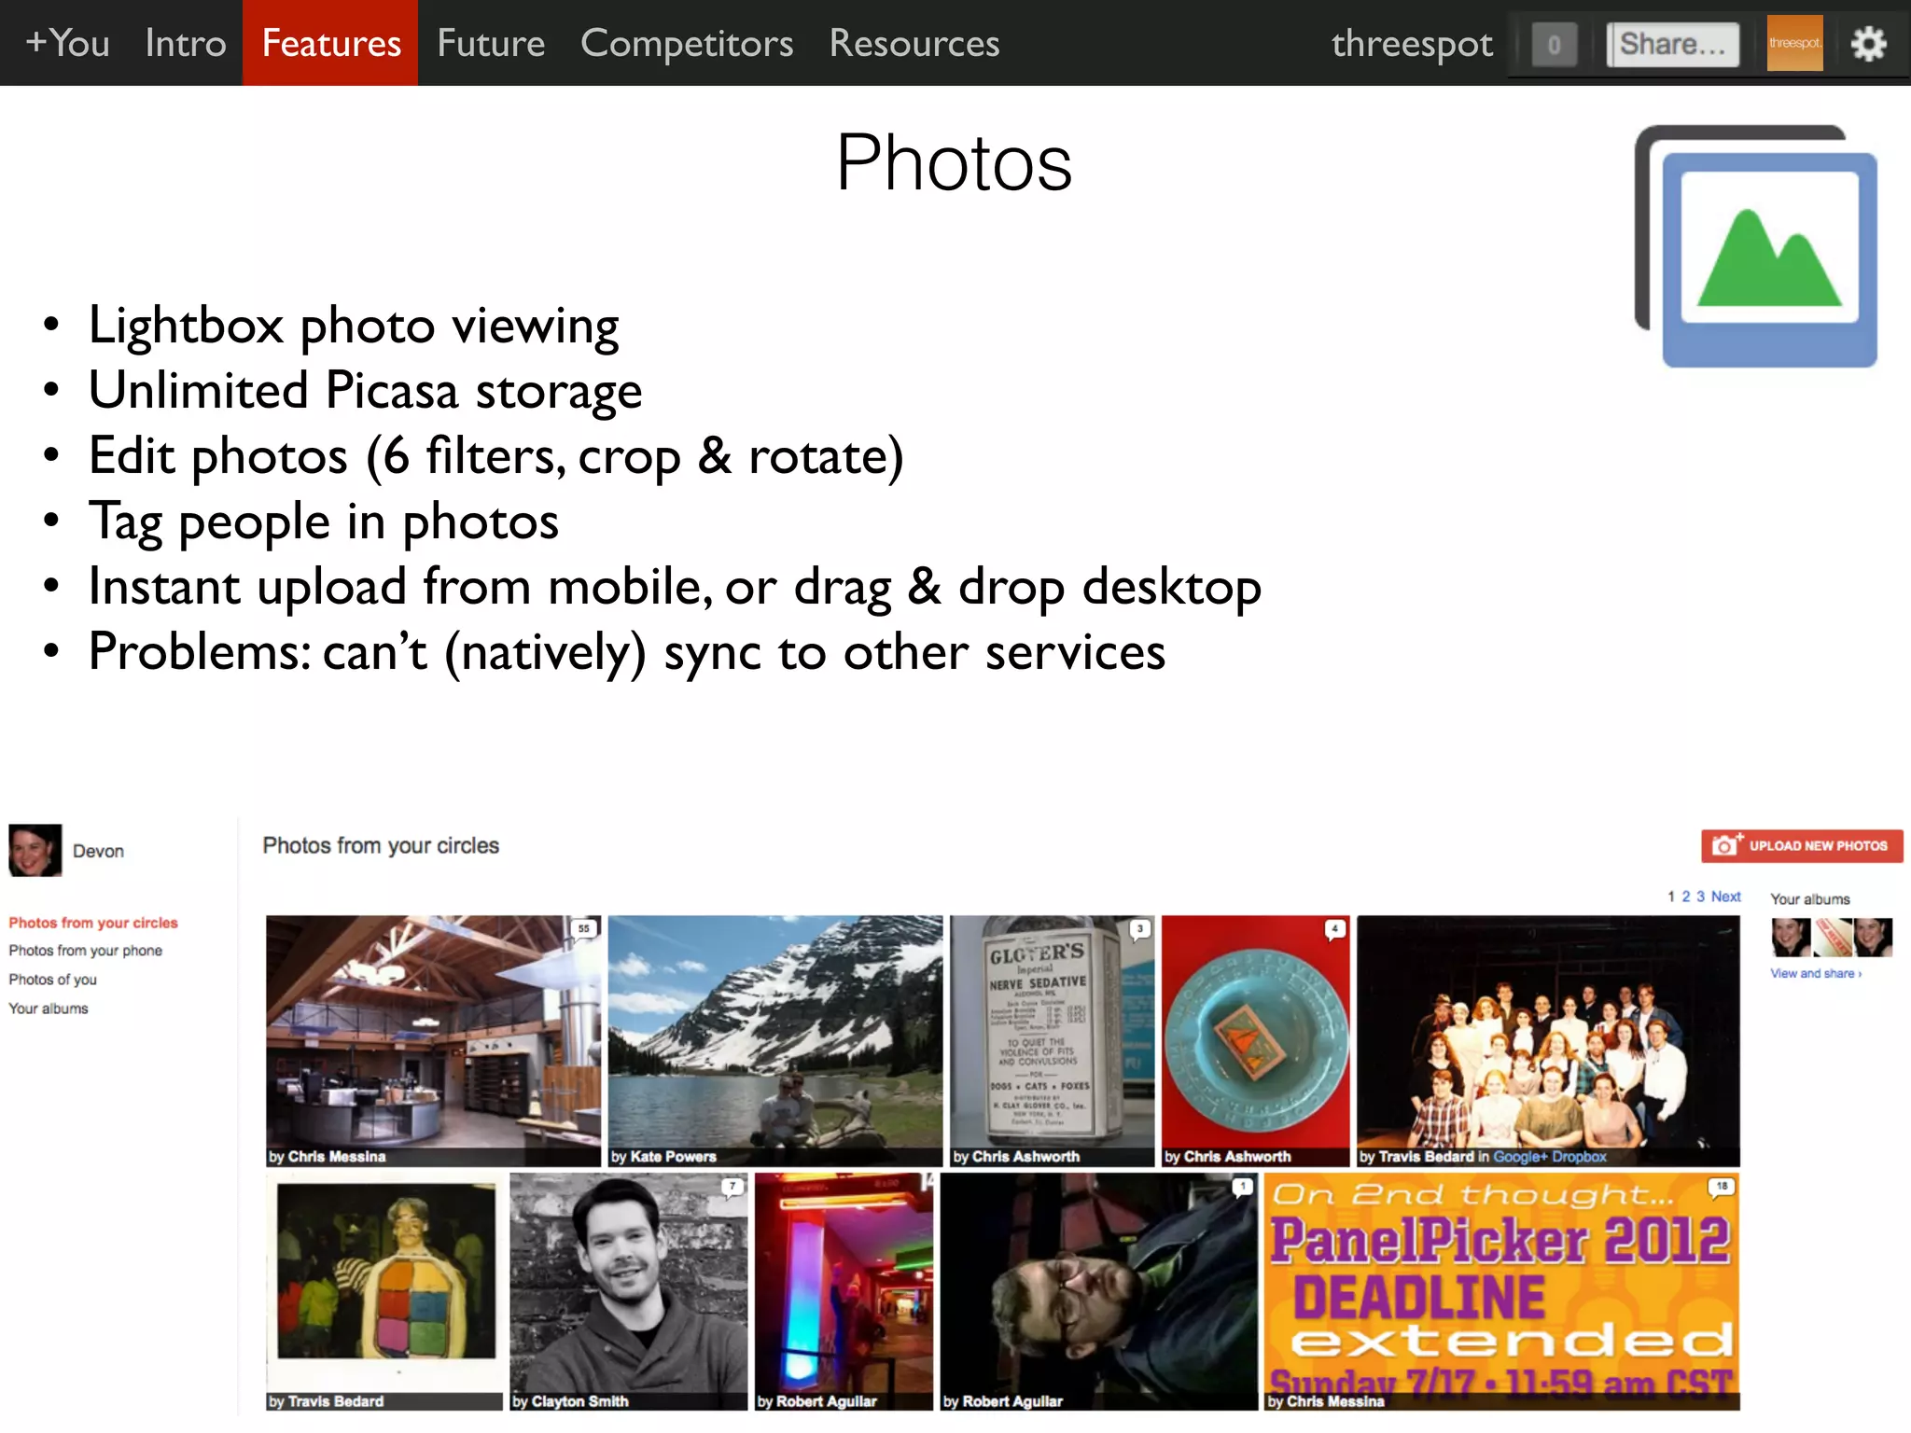Click Devon's profile picture

point(35,850)
